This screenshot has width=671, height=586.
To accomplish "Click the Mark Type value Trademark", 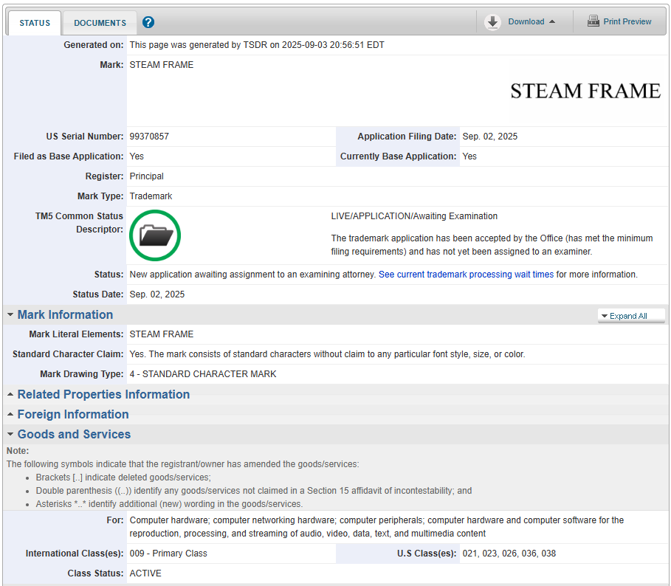I will pos(151,196).
